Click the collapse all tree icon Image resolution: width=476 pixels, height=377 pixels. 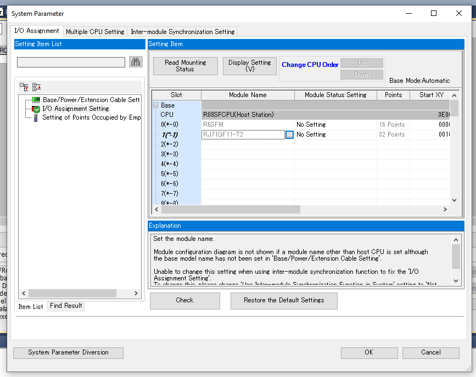pos(36,87)
